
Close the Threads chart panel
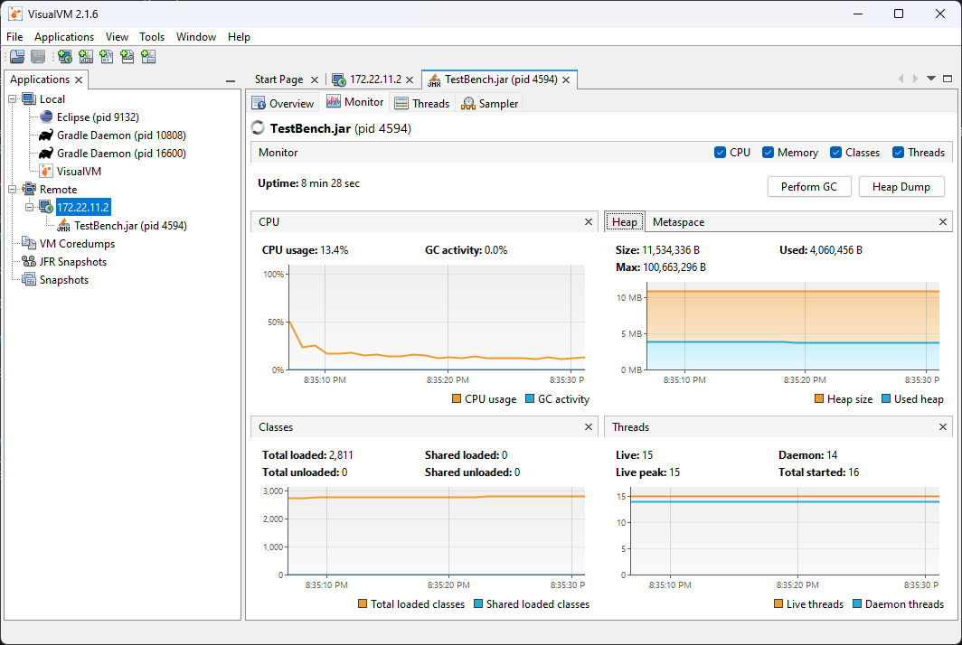coord(943,426)
